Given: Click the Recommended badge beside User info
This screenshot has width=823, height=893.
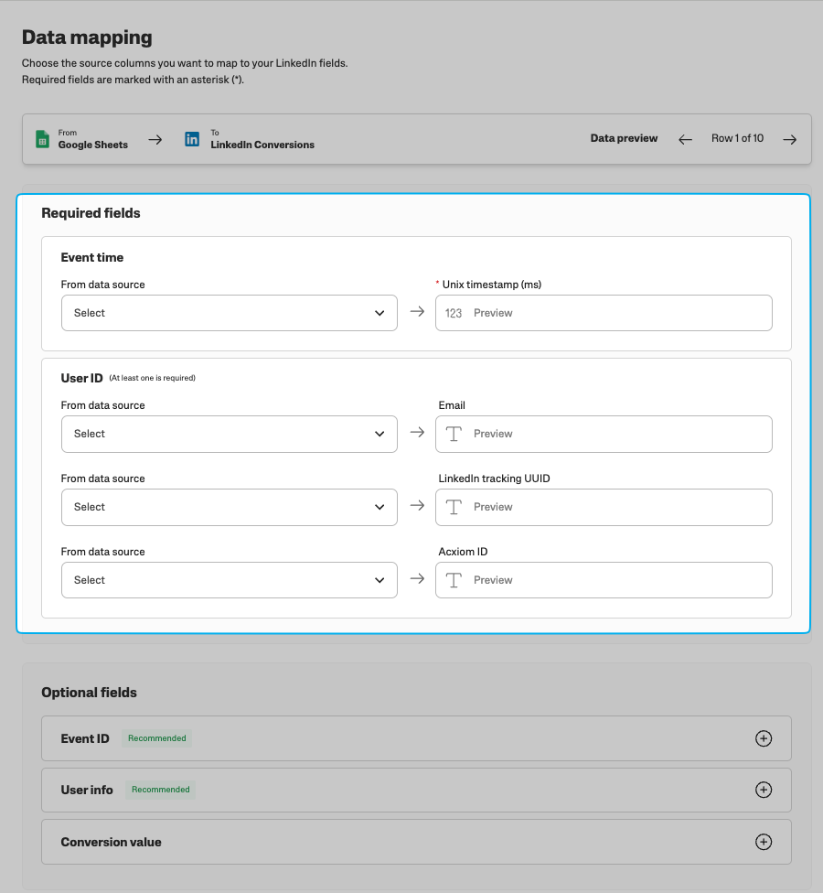Looking at the screenshot, I should 161,790.
